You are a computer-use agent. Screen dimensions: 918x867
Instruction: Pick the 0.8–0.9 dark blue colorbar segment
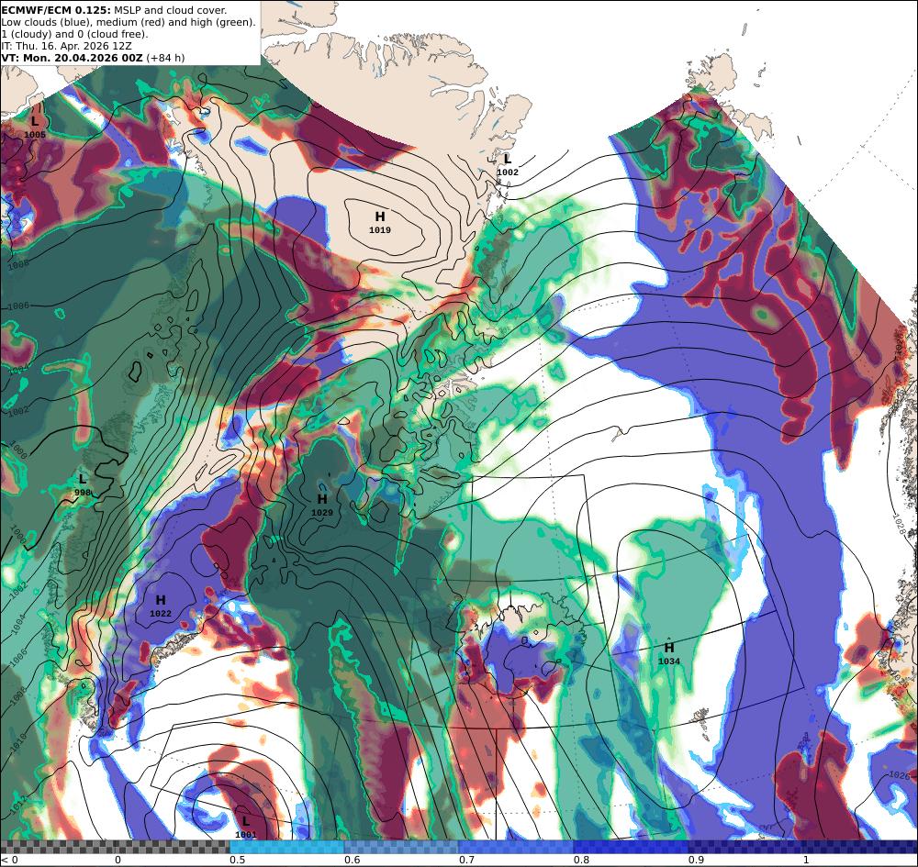pos(631,847)
